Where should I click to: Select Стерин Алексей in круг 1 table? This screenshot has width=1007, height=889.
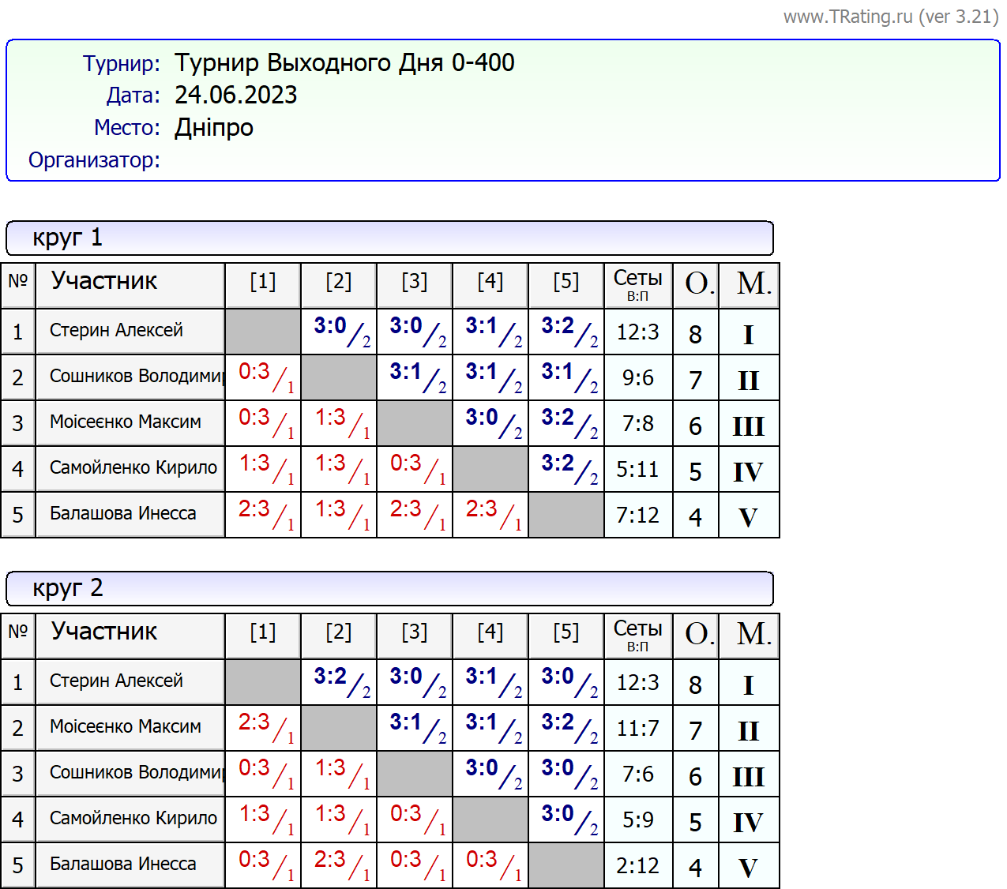tap(116, 331)
